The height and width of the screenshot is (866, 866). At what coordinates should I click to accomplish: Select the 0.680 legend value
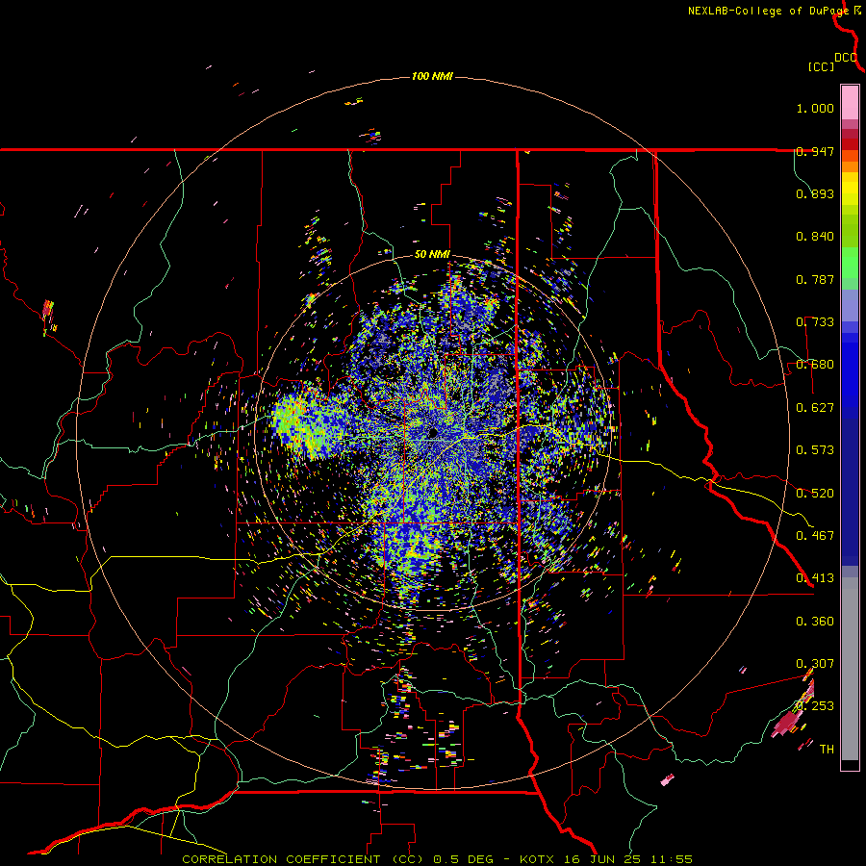pos(815,365)
